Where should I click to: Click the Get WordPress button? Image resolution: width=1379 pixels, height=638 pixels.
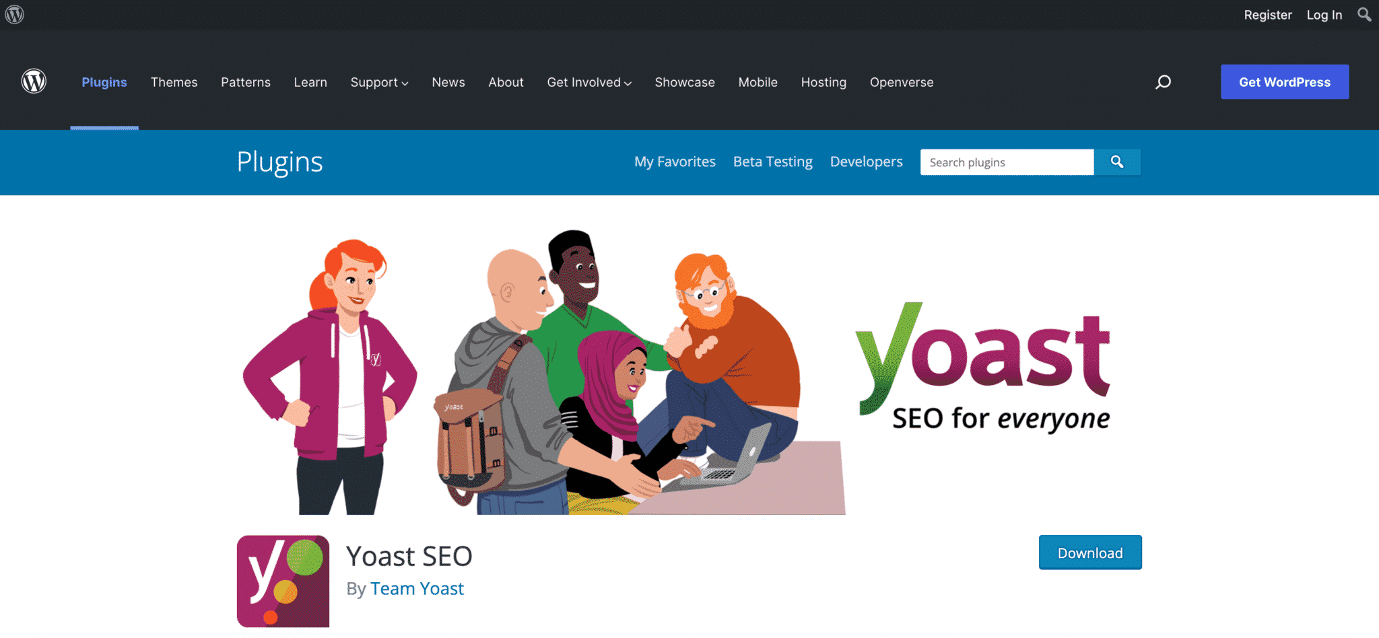(1284, 81)
